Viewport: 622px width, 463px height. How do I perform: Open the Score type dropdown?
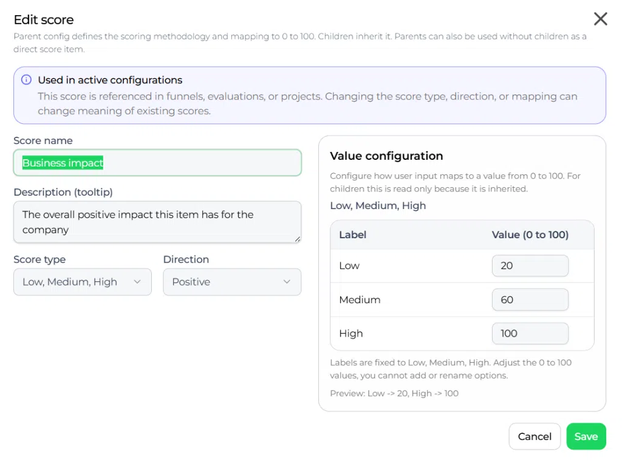point(83,282)
